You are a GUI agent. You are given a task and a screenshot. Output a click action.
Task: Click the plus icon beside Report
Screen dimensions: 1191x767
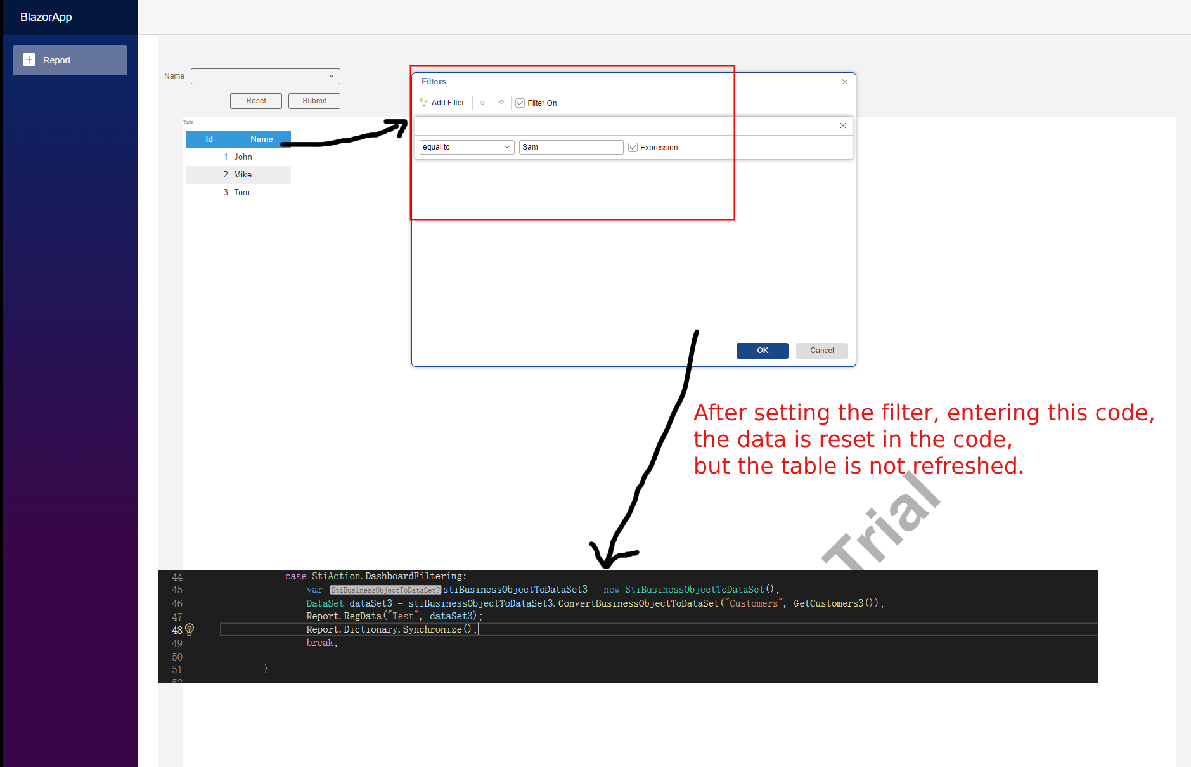pos(29,60)
